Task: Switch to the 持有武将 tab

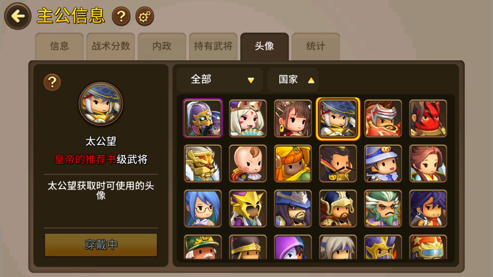Action: [213, 46]
